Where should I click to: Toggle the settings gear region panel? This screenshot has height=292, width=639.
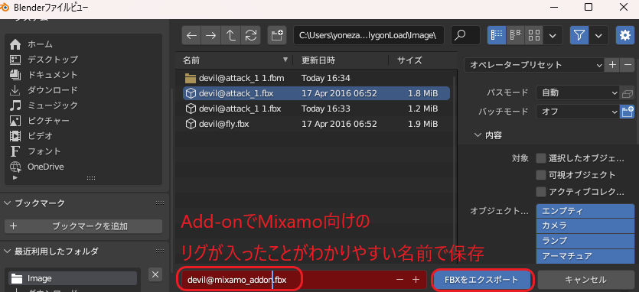click(624, 35)
